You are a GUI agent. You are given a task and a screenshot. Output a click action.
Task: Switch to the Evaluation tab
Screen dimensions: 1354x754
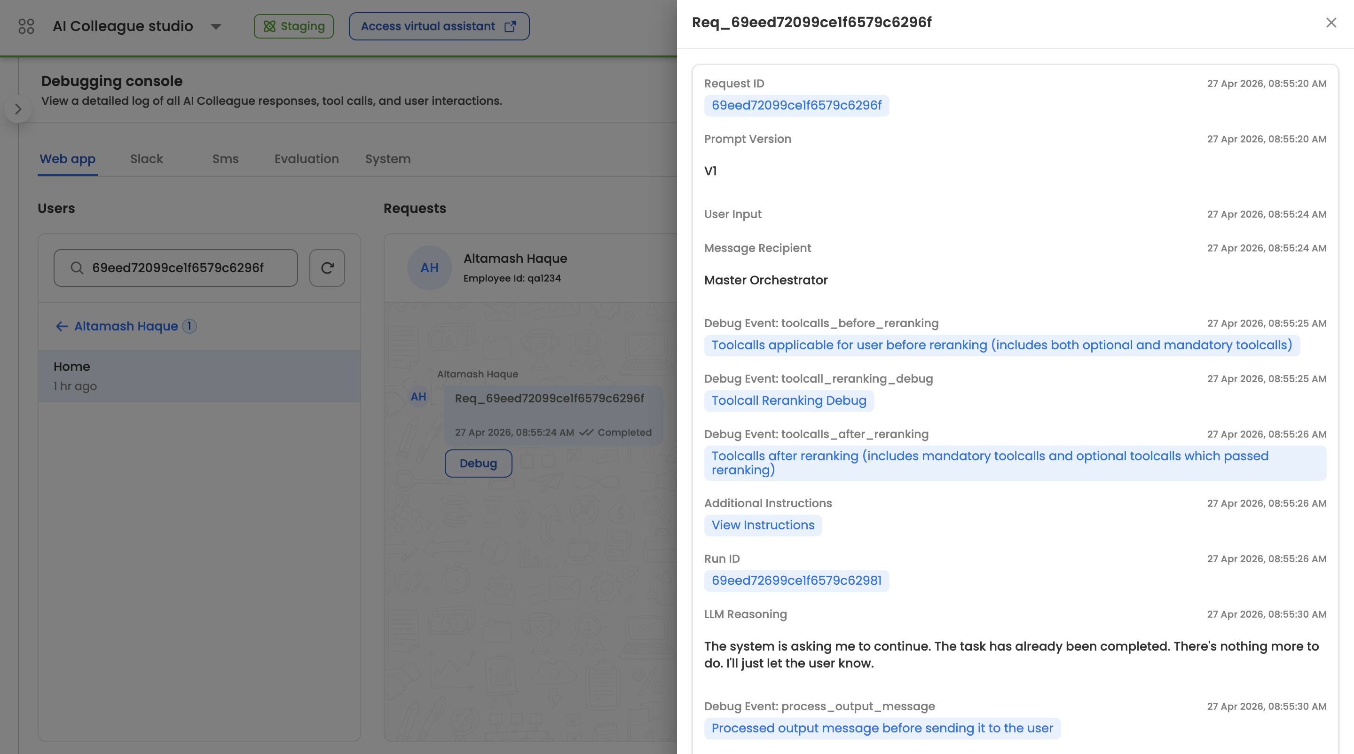pyautogui.click(x=307, y=159)
